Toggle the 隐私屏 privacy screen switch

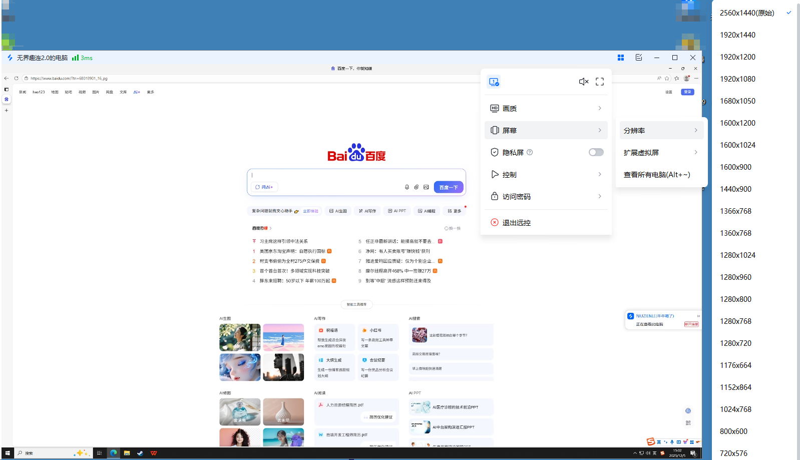tap(596, 152)
